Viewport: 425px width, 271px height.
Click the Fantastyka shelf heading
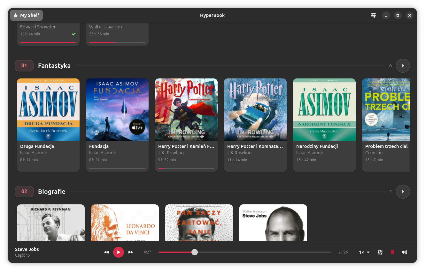(54, 66)
